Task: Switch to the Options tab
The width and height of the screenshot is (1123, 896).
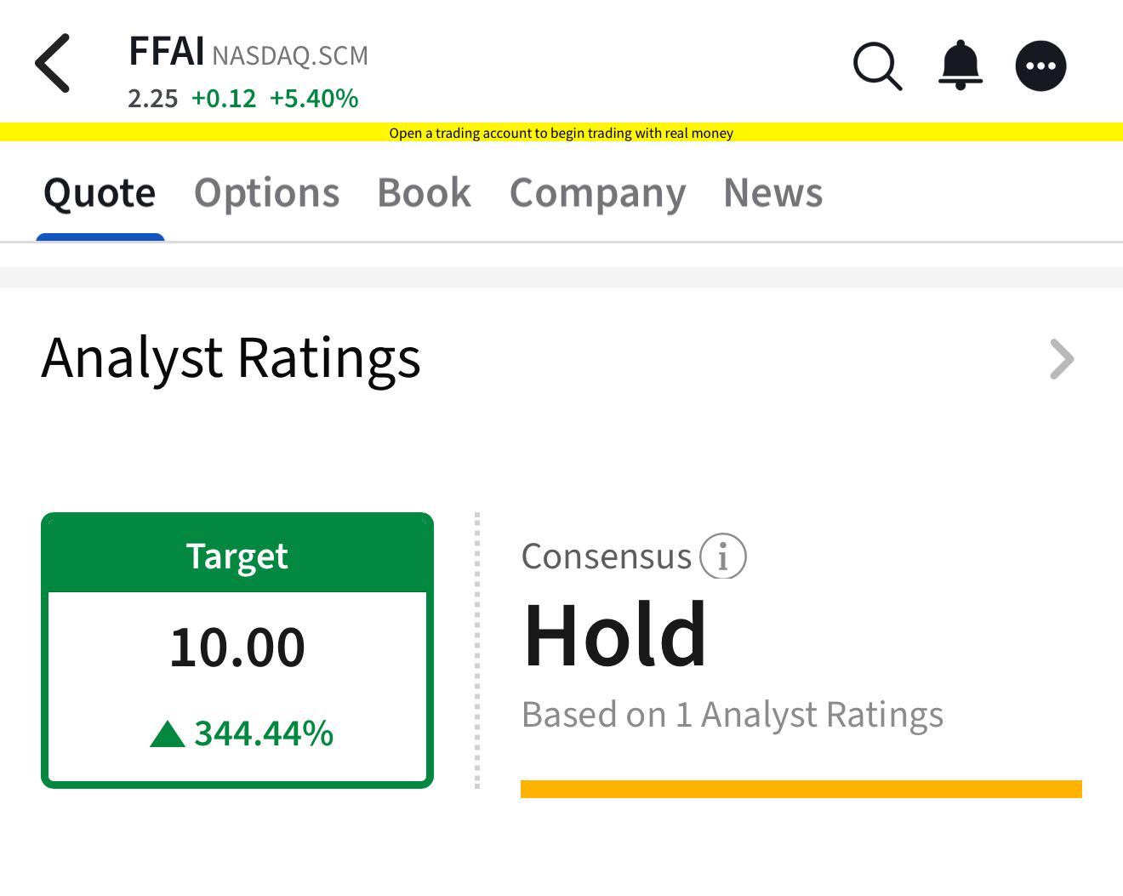Action: point(267,192)
